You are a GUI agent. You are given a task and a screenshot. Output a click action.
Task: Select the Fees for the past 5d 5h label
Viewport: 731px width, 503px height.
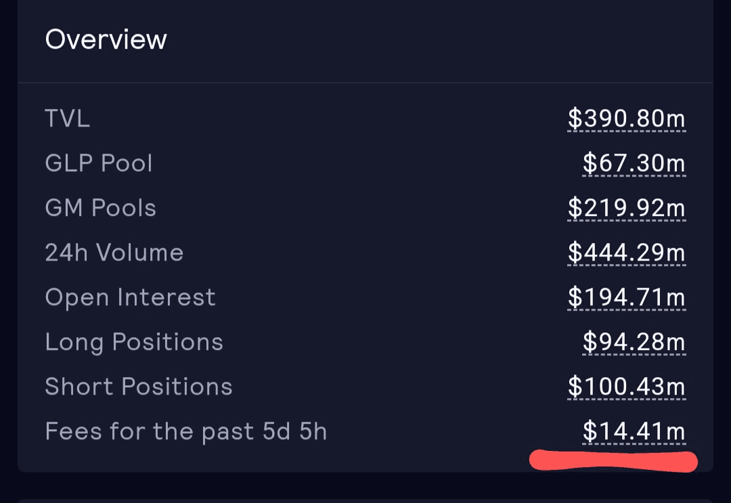[x=185, y=432]
